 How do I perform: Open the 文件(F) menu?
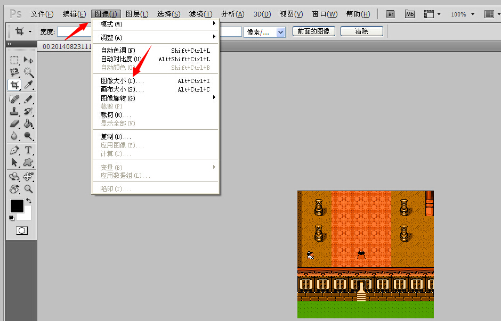42,14
